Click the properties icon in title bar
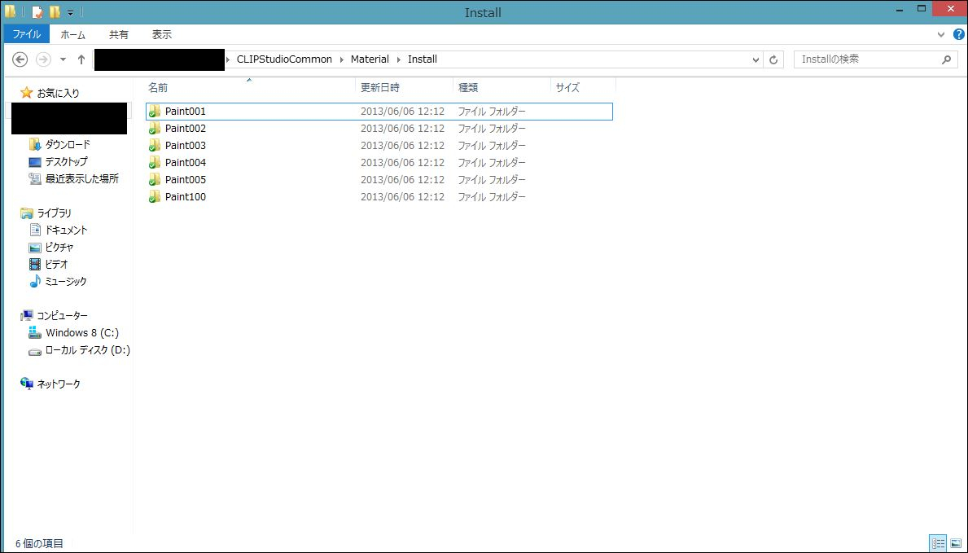The image size is (968, 553). pyautogui.click(x=37, y=11)
